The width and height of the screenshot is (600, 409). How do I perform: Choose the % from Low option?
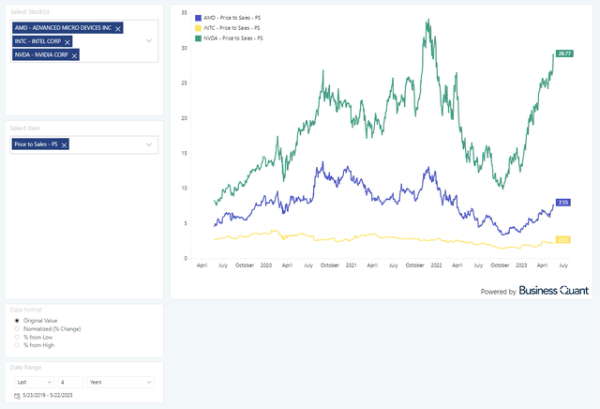point(16,338)
